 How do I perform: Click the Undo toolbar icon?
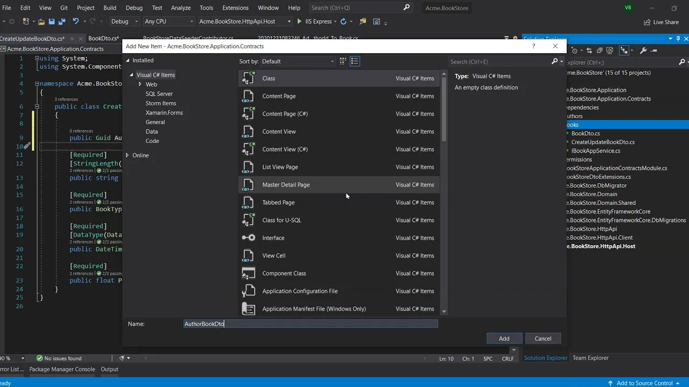[76, 21]
